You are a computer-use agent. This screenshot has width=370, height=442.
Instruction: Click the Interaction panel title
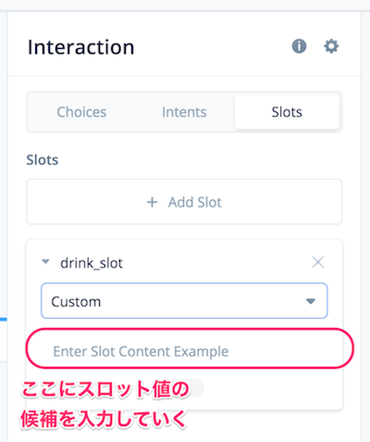coord(80,47)
